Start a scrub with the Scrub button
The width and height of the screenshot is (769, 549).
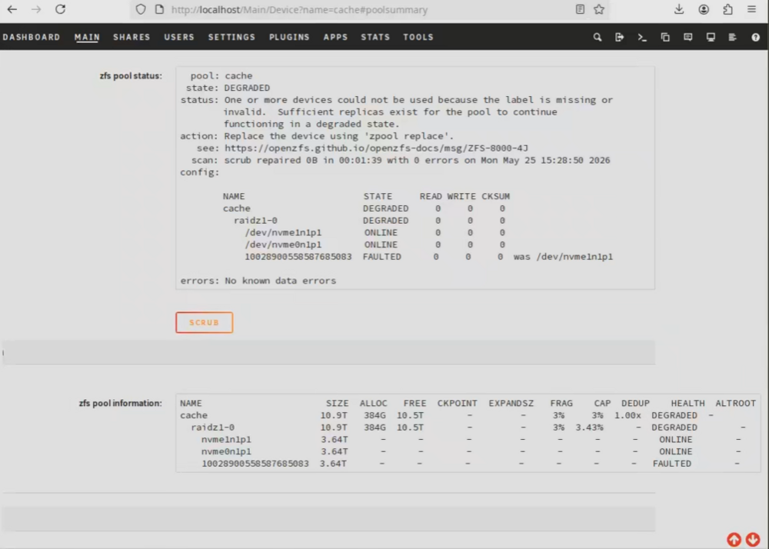tap(204, 322)
